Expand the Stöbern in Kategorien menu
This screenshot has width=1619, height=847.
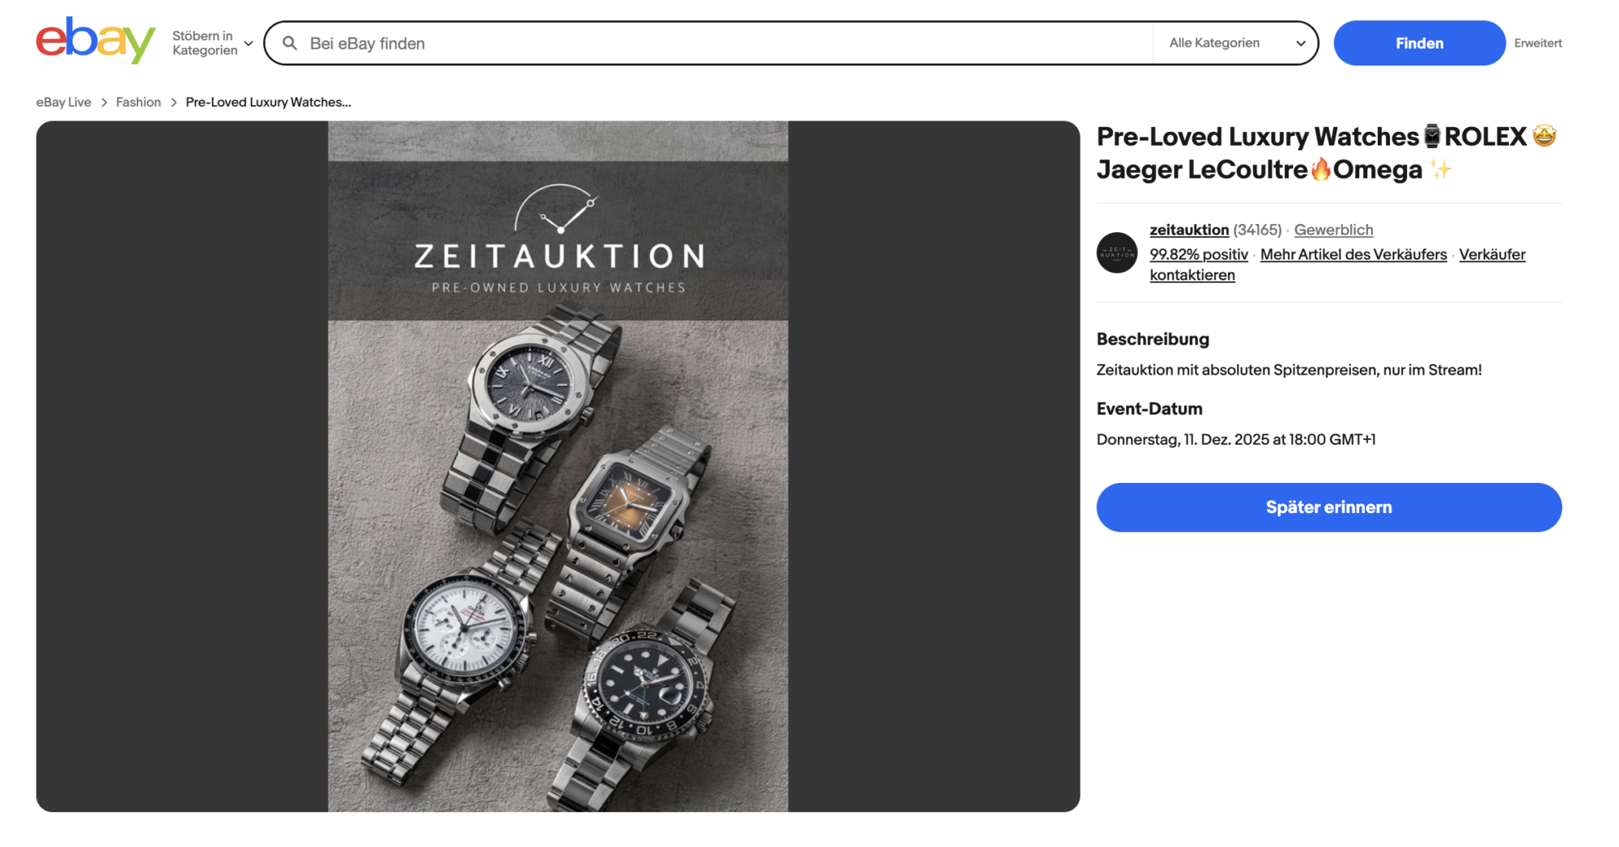[x=212, y=43]
